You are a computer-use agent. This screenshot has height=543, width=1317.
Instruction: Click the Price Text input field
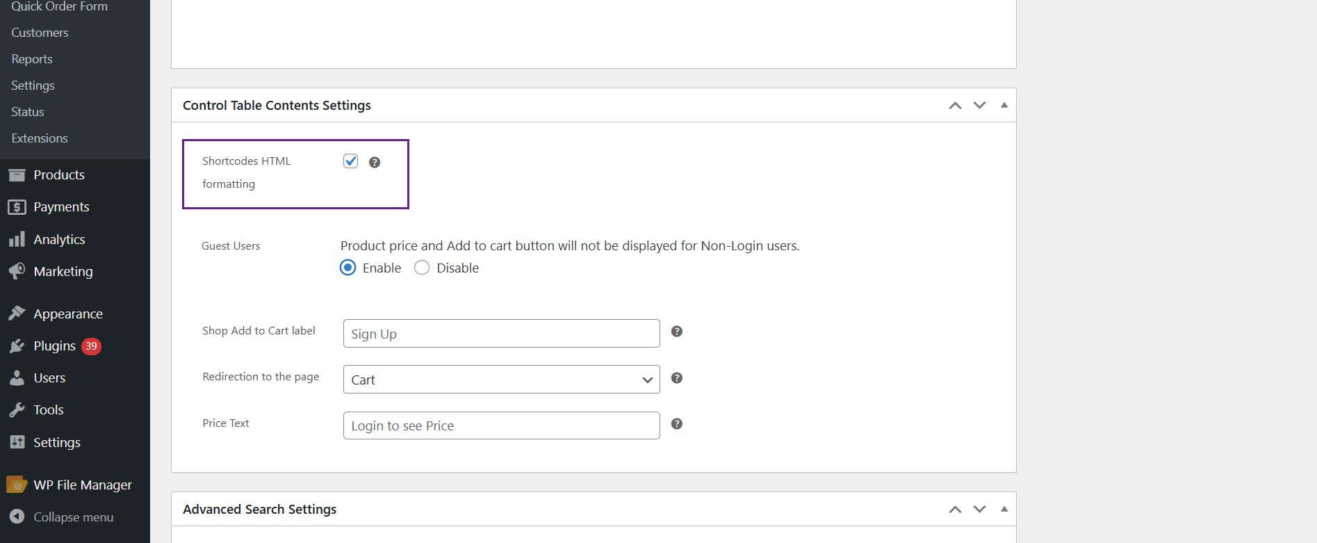point(501,426)
